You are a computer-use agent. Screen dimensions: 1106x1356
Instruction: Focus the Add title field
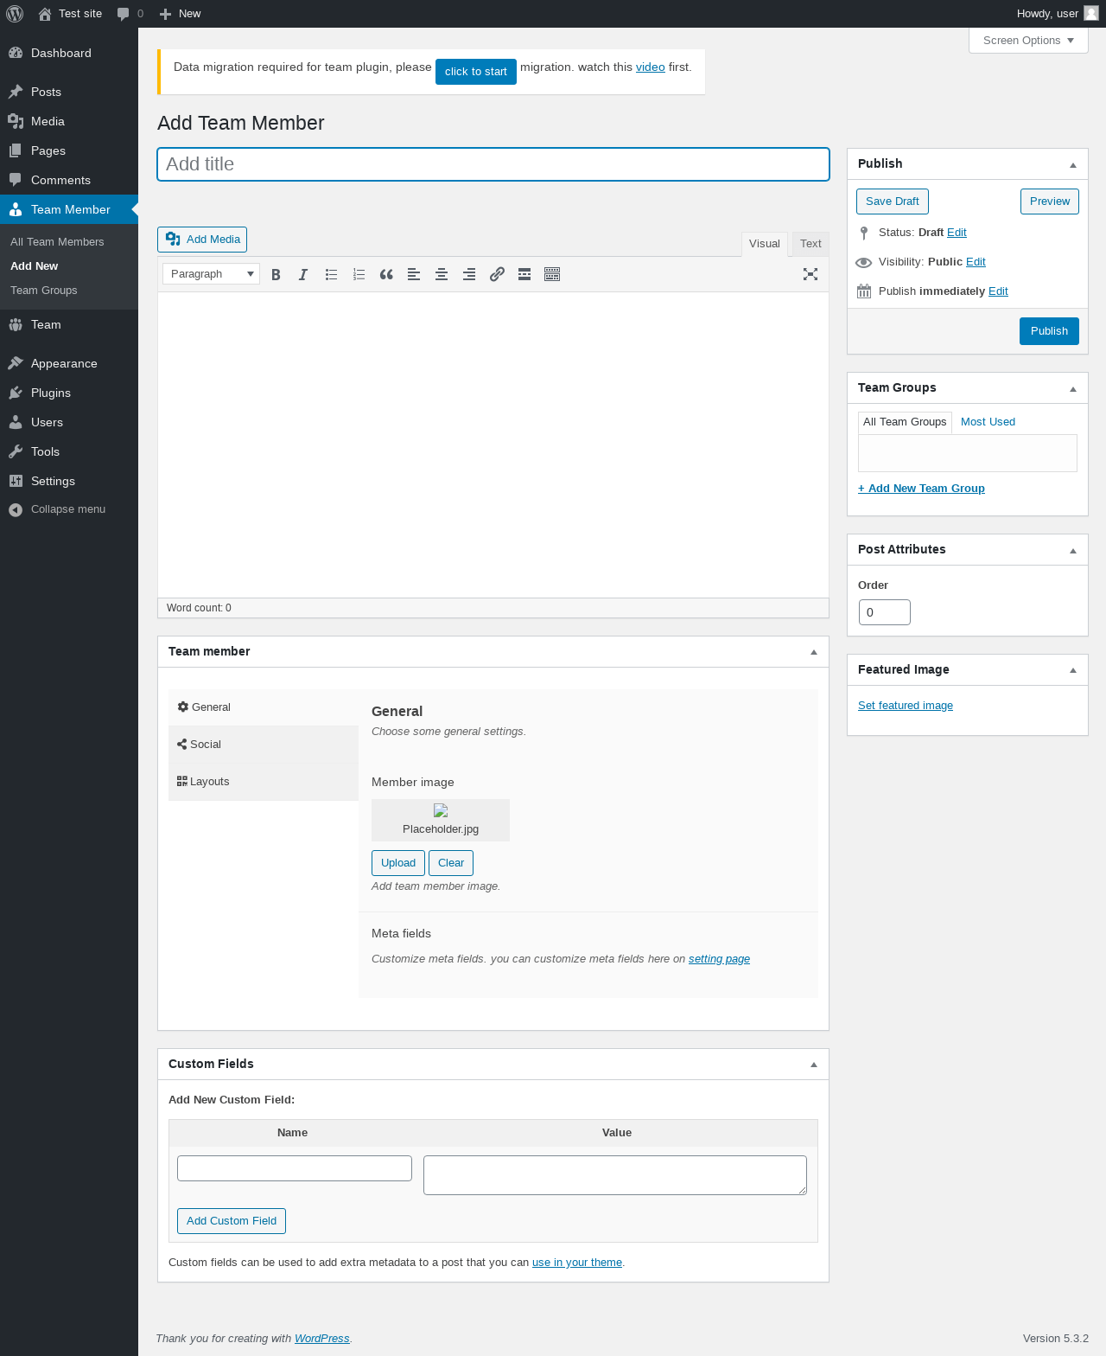pyautogui.click(x=493, y=164)
